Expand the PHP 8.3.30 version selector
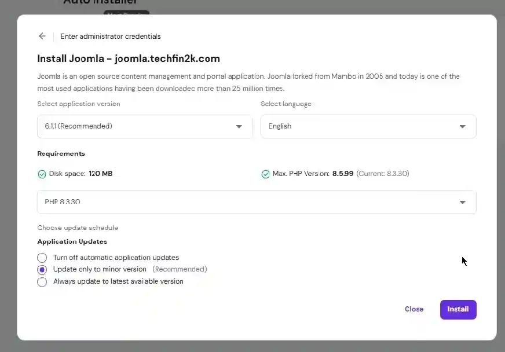This screenshot has height=352, width=505. click(257, 202)
